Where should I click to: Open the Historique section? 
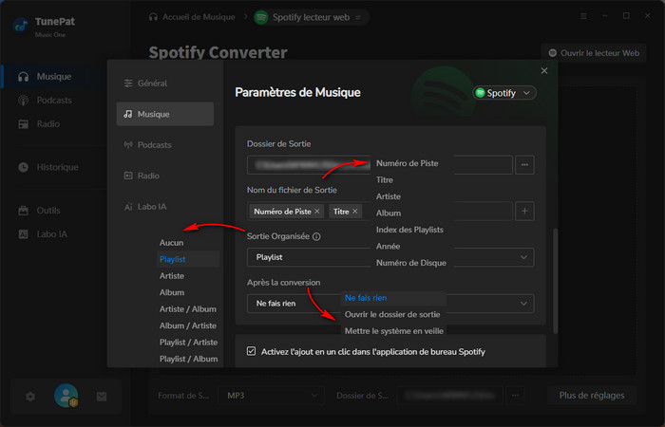pyautogui.click(x=47, y=167)
